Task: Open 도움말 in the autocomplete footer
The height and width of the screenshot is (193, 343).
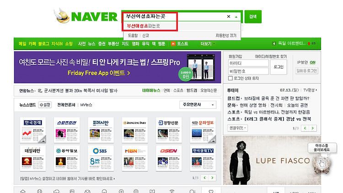Action: 133,36
